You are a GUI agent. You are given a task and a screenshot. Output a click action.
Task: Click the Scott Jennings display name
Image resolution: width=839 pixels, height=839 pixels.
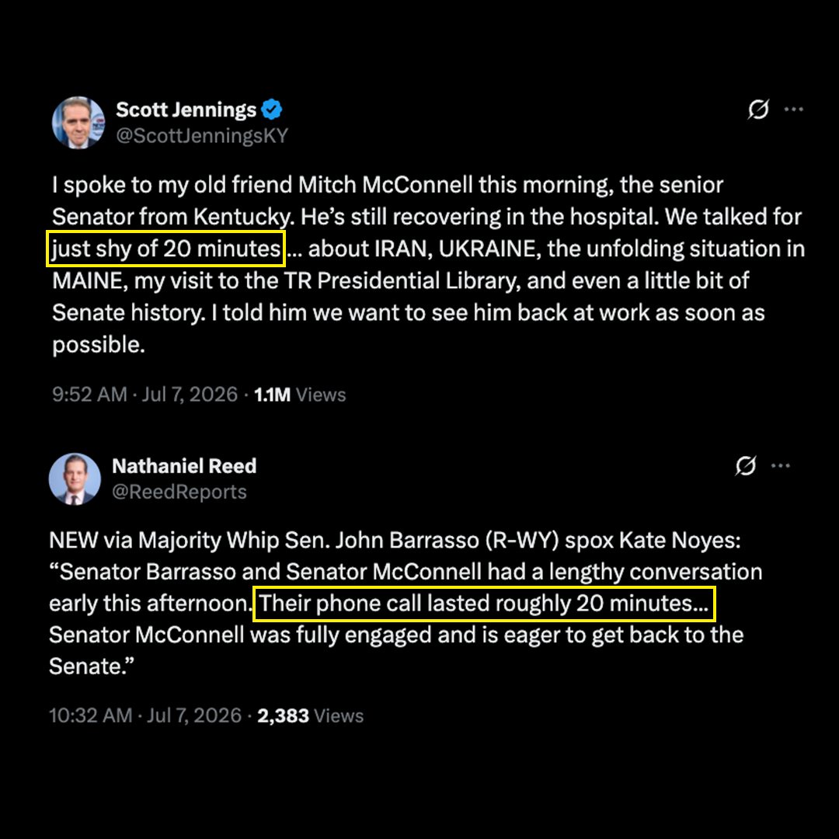[186, 110]
